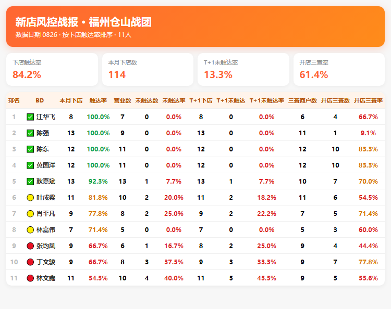Click the 下店触达率 84.2% summary card
The image size is (391, 309).
point(52,69)
